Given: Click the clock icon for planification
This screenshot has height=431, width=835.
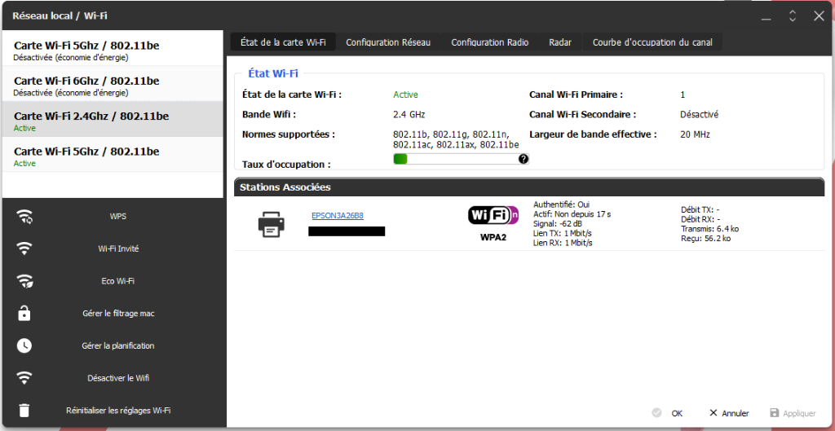Looking at the screenshot, I should click(25, 345).
